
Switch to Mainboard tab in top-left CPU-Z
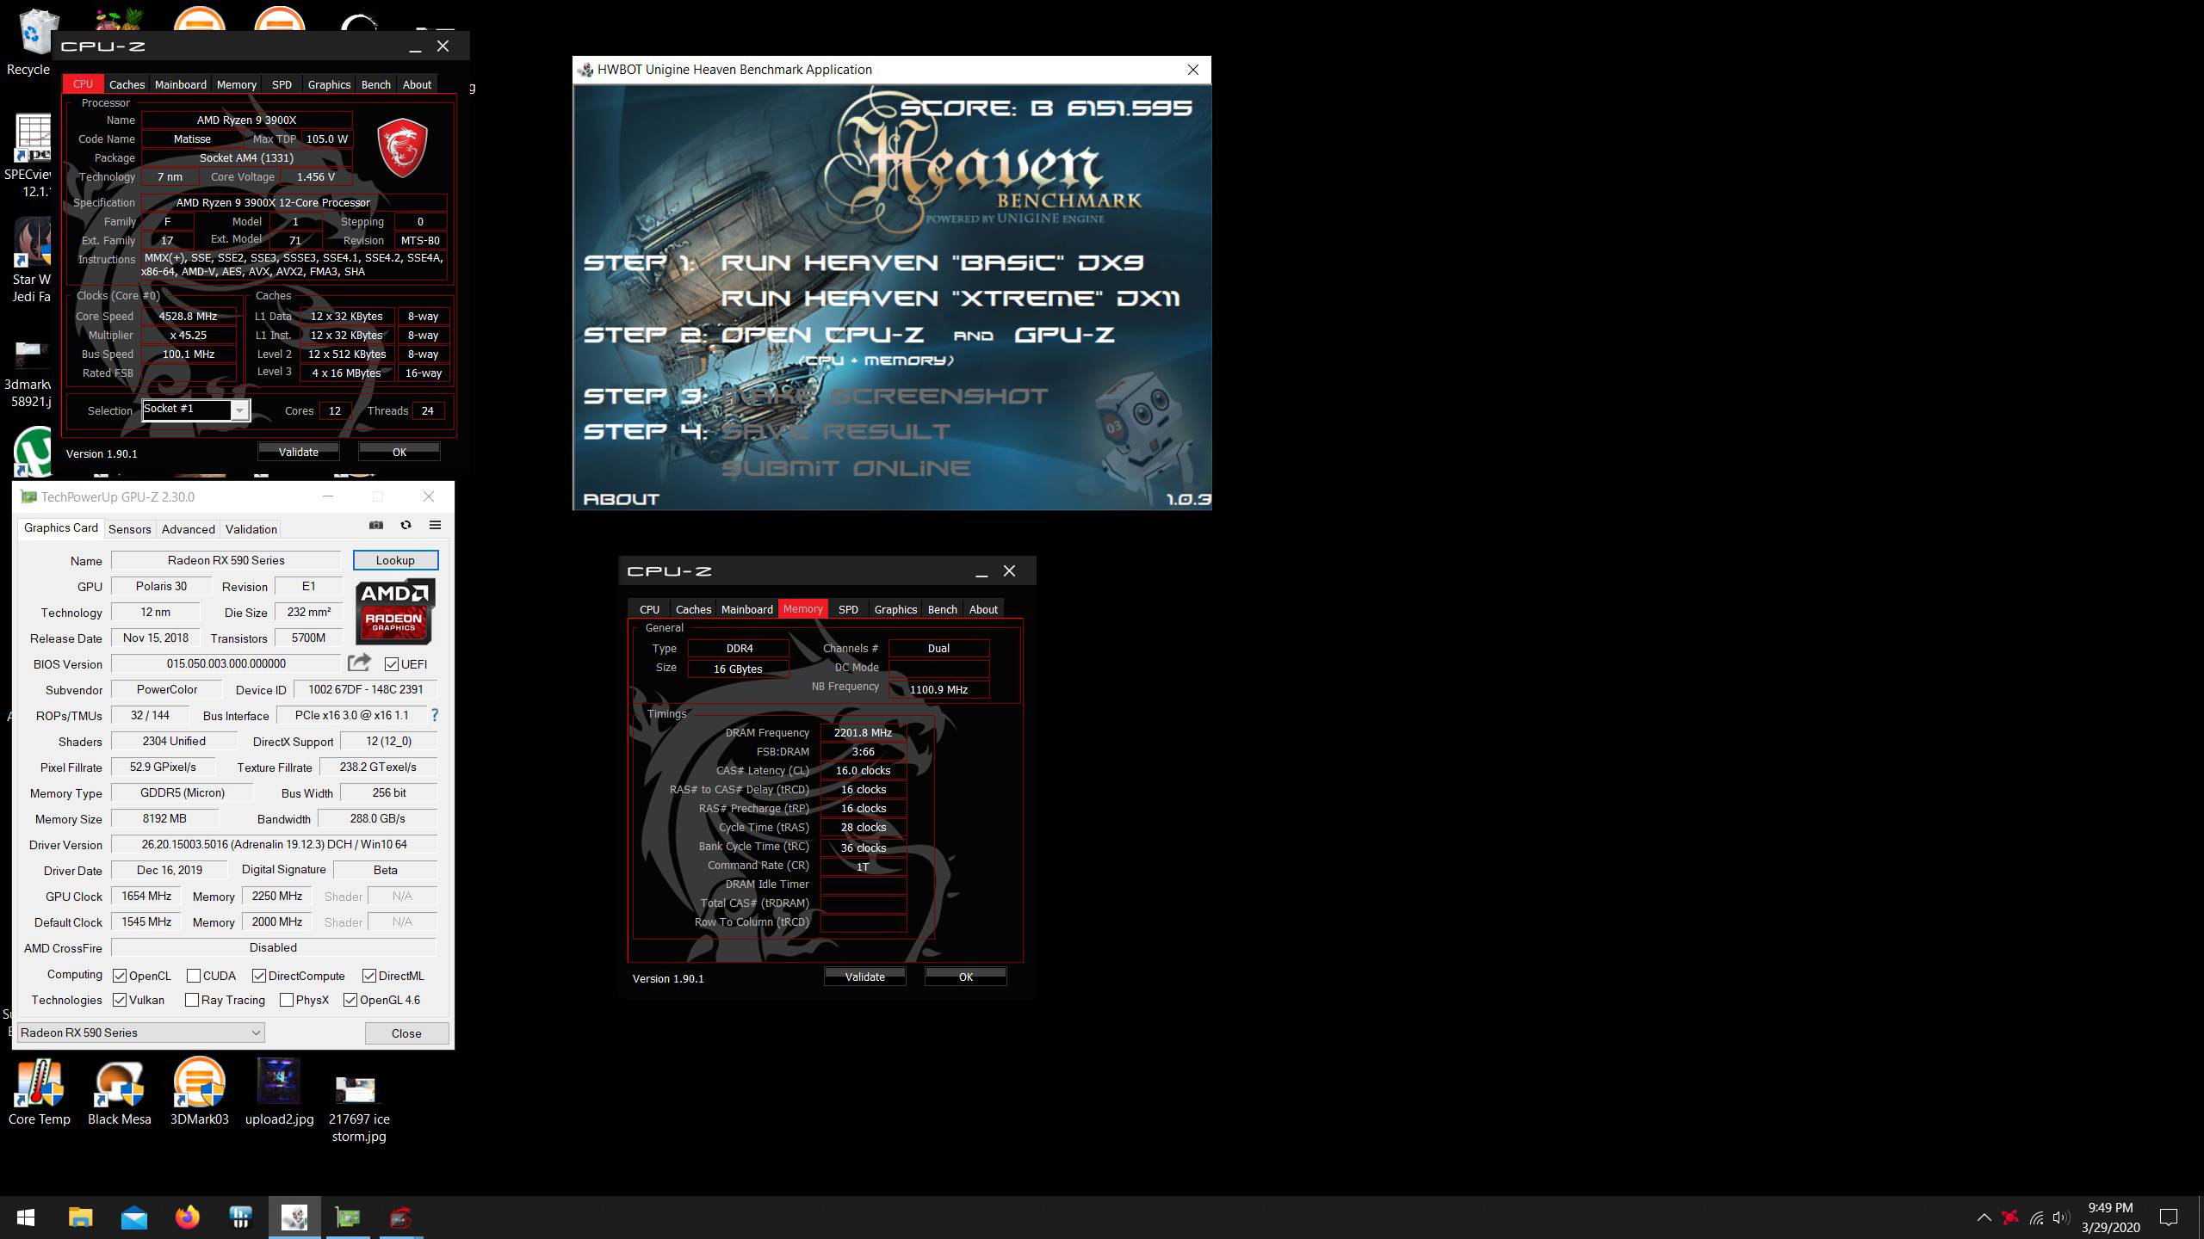click(x=181, y=84)
